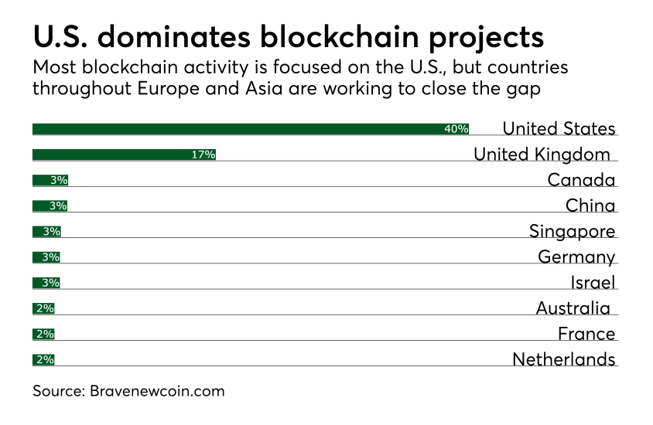653x425 pixels.
Task: Click the Canada country label
Action: pos(581,180)
